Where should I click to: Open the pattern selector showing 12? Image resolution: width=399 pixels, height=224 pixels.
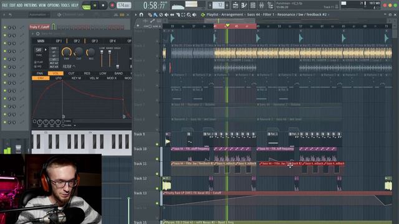pos(218,5)
